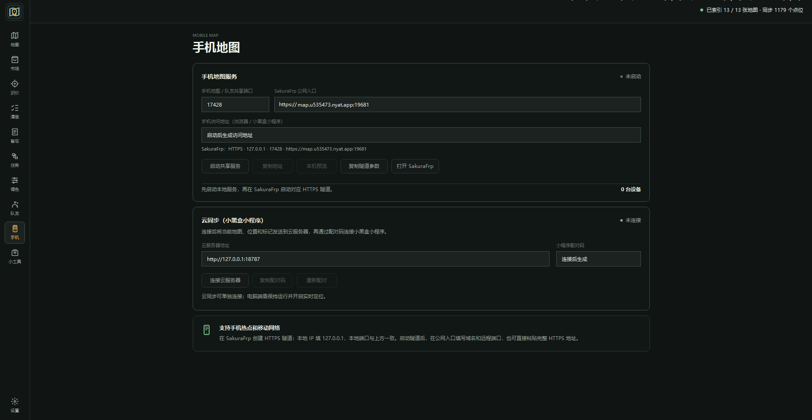812x420 pixels.
Task: Open the 地图 (Map) sidebar section
Action: 15,39
